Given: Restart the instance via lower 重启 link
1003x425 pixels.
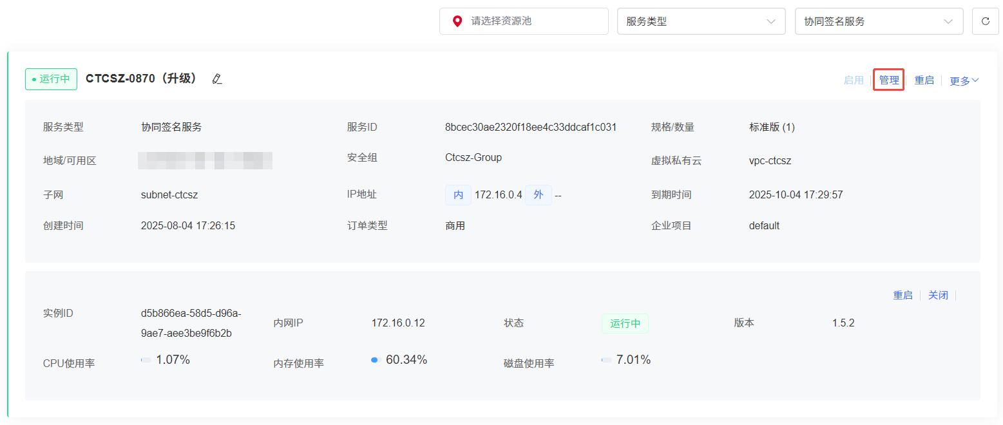Looking at the screenshot, I should pos(902,296).
